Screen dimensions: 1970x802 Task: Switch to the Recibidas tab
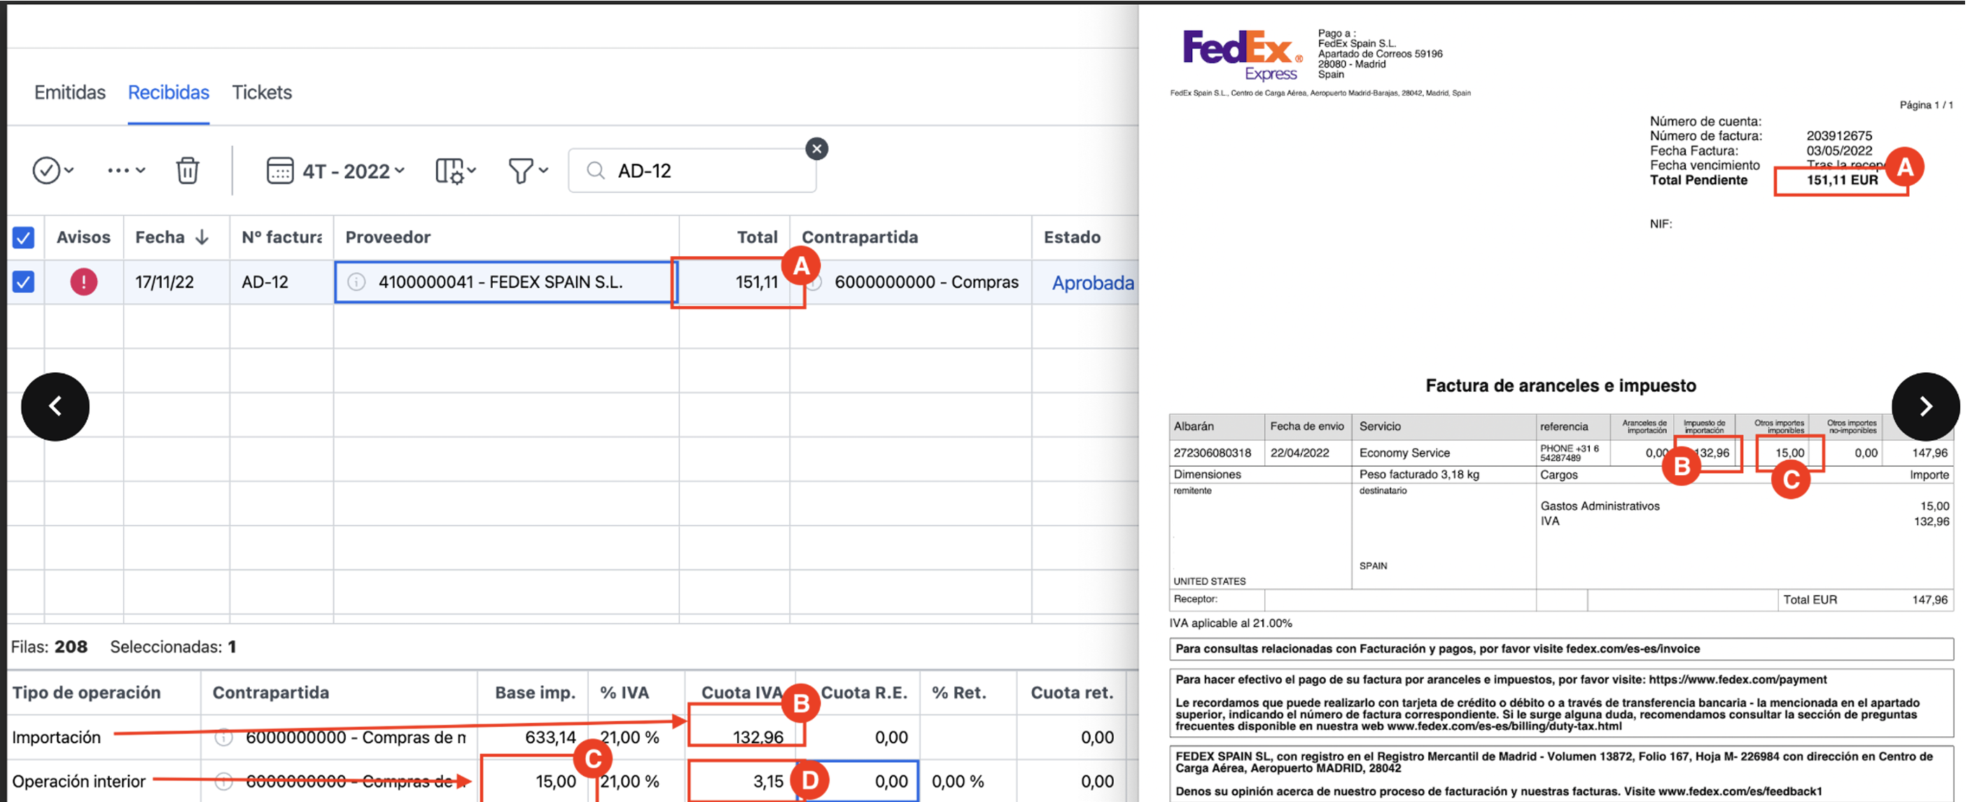pyautogui.click(x=168, y=92)
